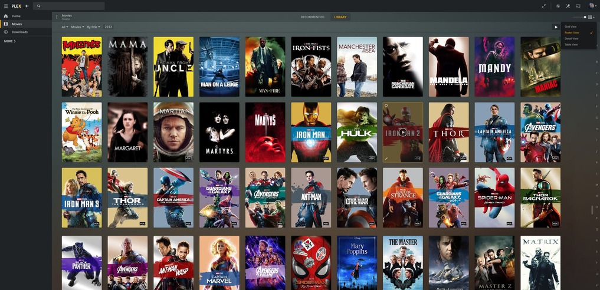The height and width of the screenshot is (290, 600).
Task: Open the Winnie the Pooh poster
Action: pos(81,132)
